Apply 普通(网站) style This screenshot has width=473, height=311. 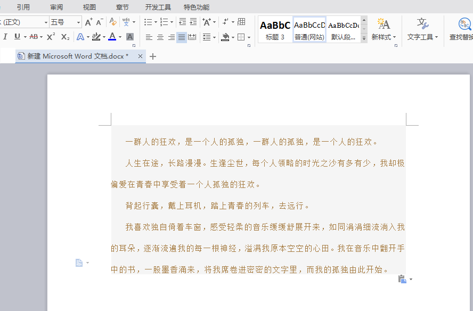click(x=309, y=30)
